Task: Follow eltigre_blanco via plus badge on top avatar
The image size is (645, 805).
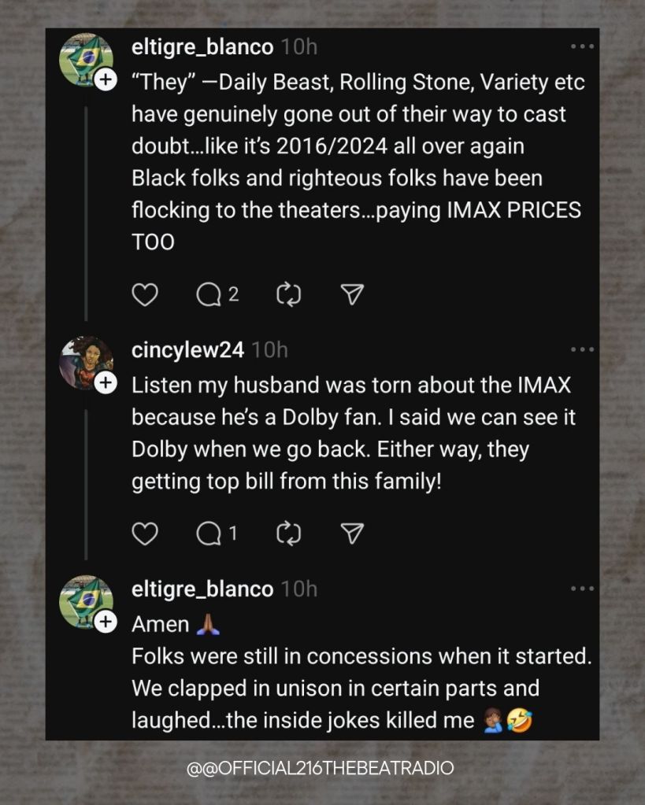Action: pyautogui.click(x=106, y=79)
